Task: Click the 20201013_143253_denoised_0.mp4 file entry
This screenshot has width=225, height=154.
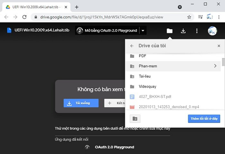Action: (173, 107)
